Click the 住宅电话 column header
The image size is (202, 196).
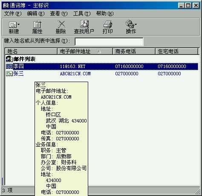pyautogui.click(x=176, y=51)
